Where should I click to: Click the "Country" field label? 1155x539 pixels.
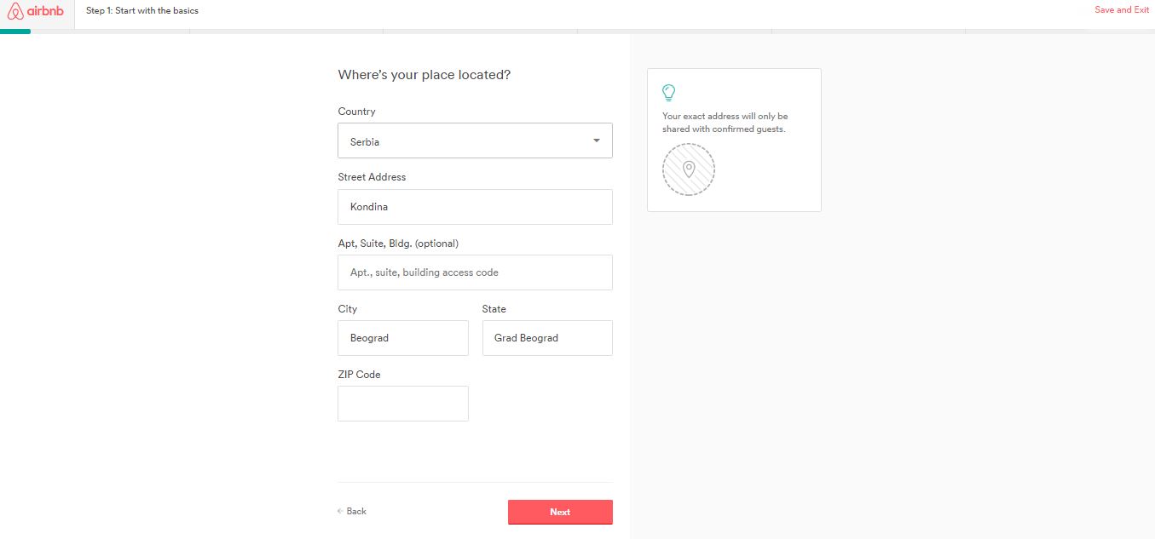click(356, 112)
